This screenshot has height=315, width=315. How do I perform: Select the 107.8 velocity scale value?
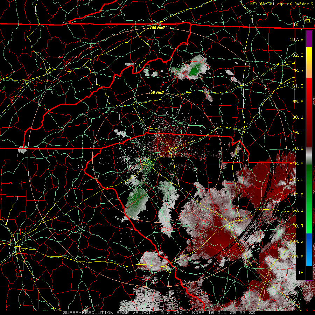tap(296, 39)
